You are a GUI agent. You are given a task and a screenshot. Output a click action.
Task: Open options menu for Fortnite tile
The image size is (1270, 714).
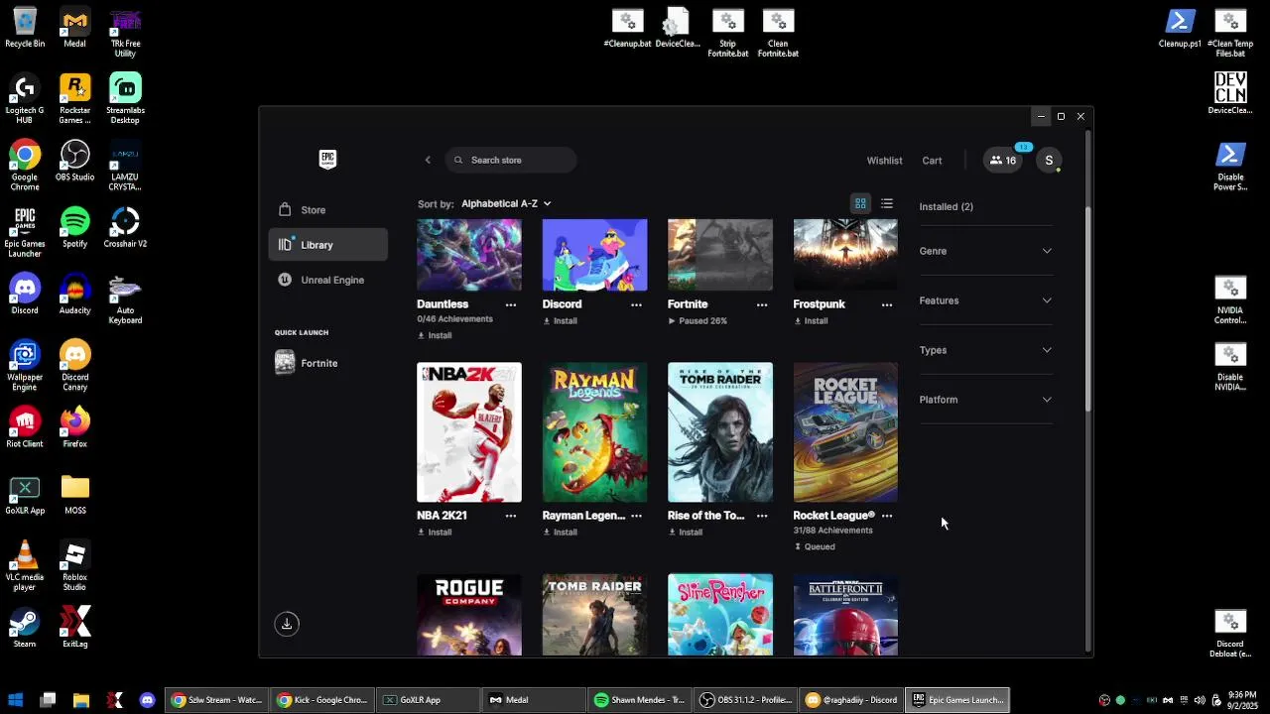tap(762, 304)
